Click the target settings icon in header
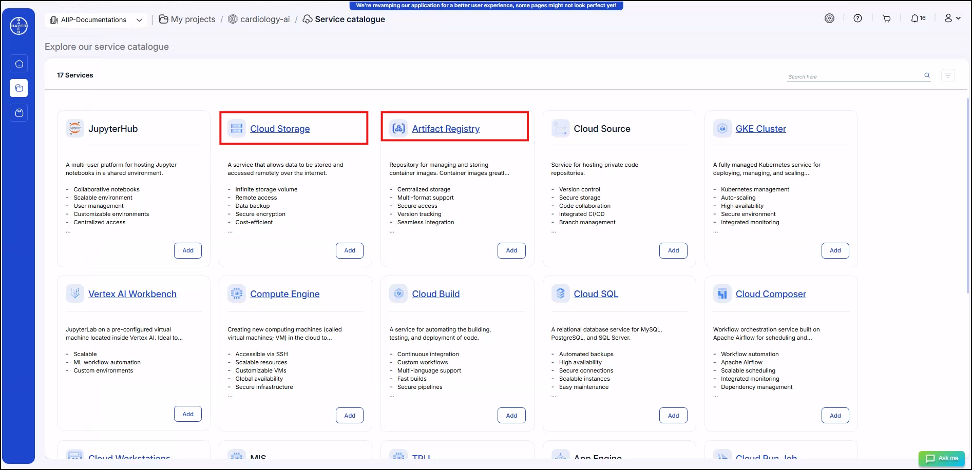Viewport: 972px width, 470px height. click(829, 18)
